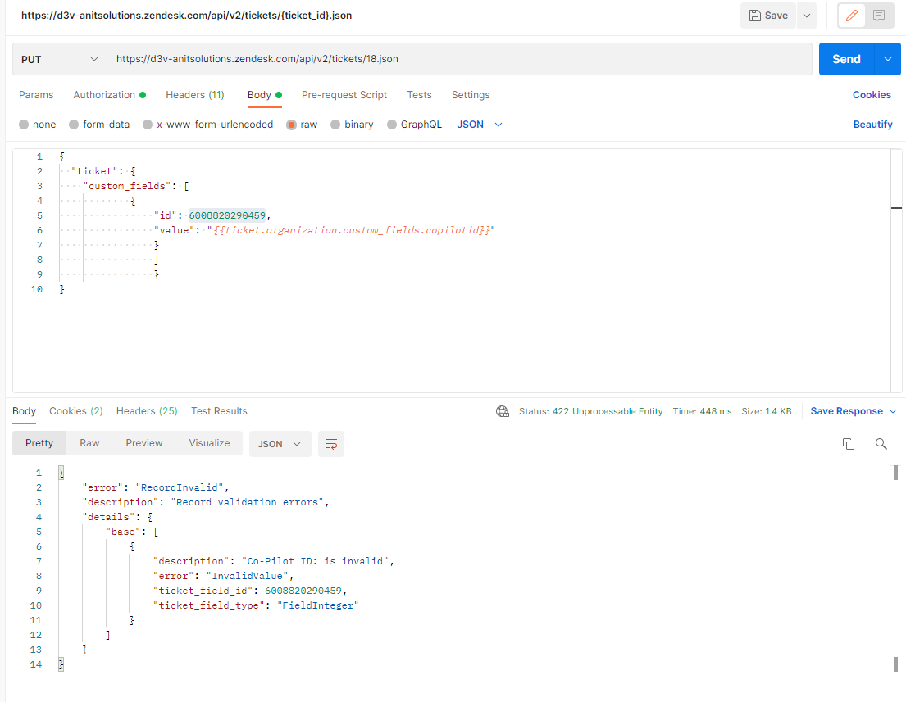Click the search icon in response panel
This screenshot has height=702, width=906.
881,444
